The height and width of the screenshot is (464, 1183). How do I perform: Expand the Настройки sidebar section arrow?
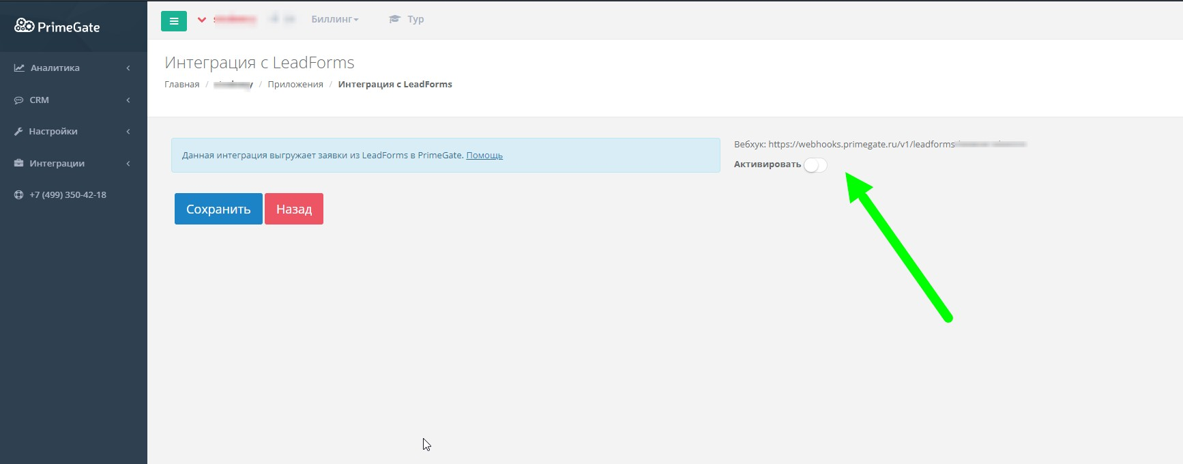(128, 131)
